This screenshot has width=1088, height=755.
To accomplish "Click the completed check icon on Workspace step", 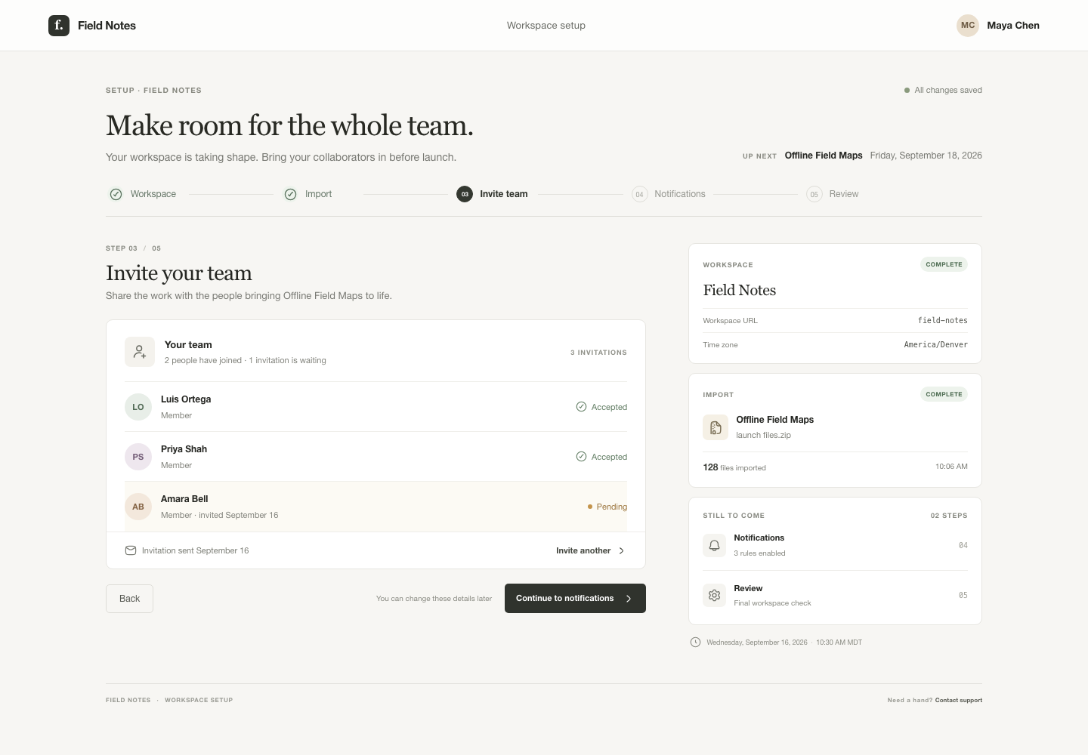I will point(116,194).
